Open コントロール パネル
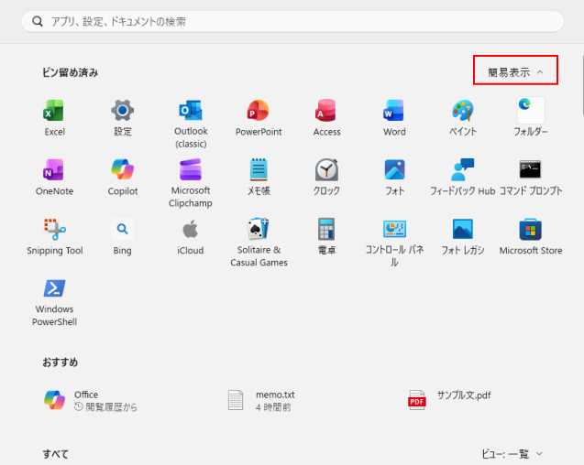Image resolution: width=584 pixels, height=465 pixels. 394,243
